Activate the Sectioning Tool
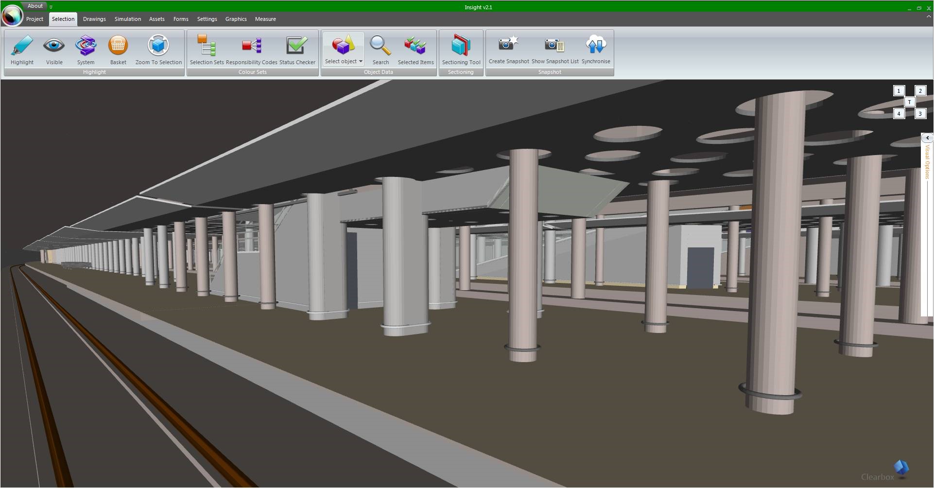 coord(461,50)
